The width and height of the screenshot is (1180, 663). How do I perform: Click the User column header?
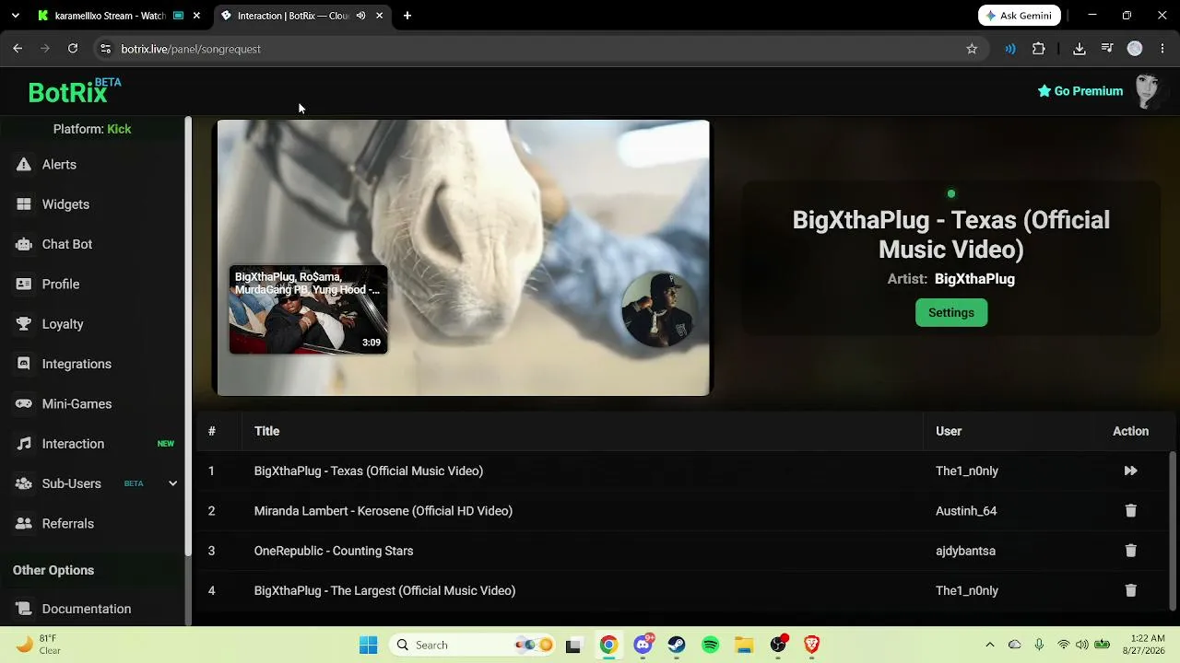coord(949,431)
